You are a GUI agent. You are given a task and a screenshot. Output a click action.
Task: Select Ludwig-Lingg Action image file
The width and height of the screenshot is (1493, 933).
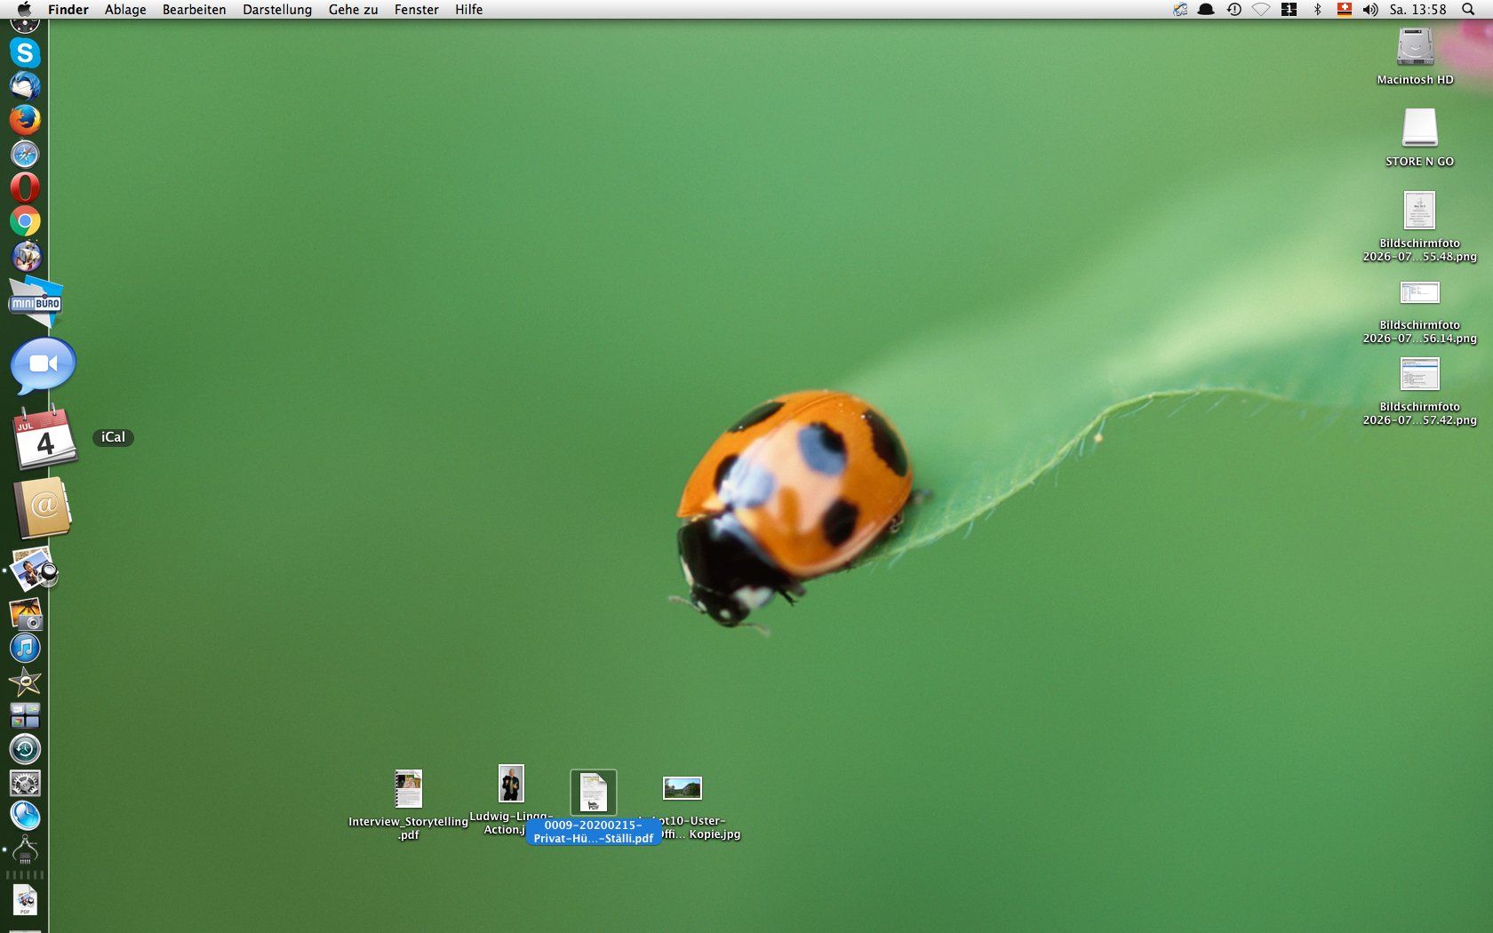point(511,785)
